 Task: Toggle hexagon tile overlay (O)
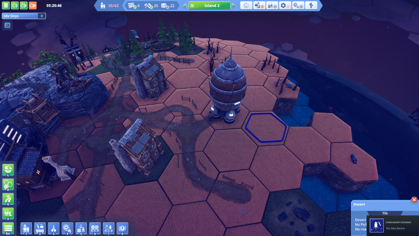[x=8, y=184]
